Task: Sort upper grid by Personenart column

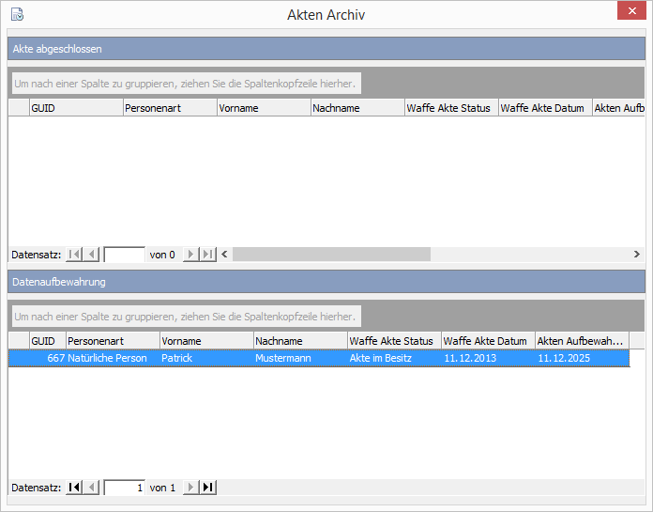Action: click(x=170, y=108)
